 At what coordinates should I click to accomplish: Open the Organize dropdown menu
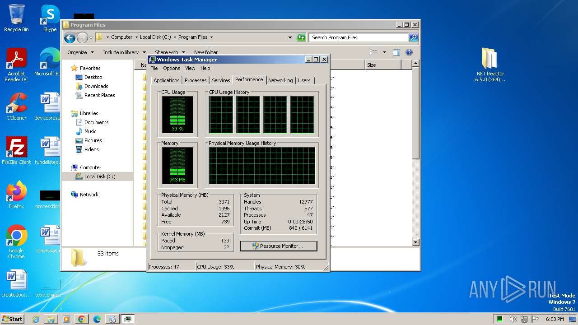tap(80, 52)
